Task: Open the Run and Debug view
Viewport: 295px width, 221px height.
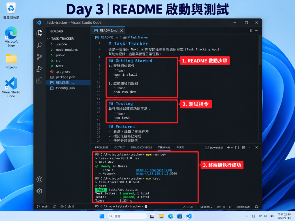Action: pyautogui.click(x=39, y=69)
